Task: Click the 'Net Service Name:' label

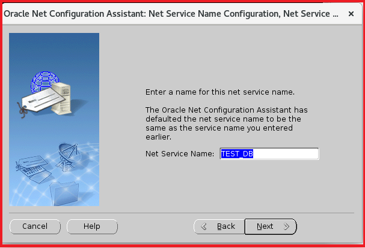Action: [180, 153]
